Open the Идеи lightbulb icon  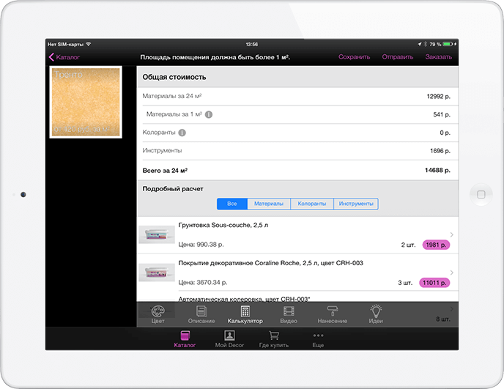tap(376, 314)
